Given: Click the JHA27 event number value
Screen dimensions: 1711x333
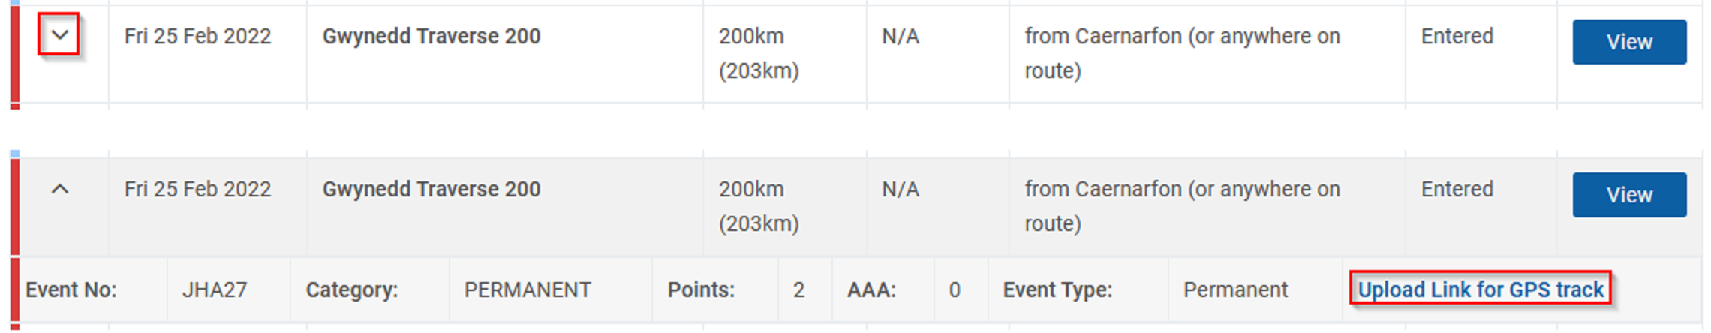Looking at the screenshot, I should pyautogui.click(x=215, y=289).
